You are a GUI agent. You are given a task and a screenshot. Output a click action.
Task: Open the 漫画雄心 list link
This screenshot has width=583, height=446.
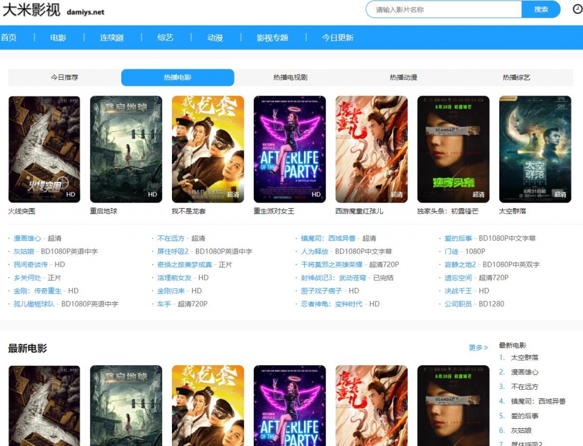(x=27, y=238)
